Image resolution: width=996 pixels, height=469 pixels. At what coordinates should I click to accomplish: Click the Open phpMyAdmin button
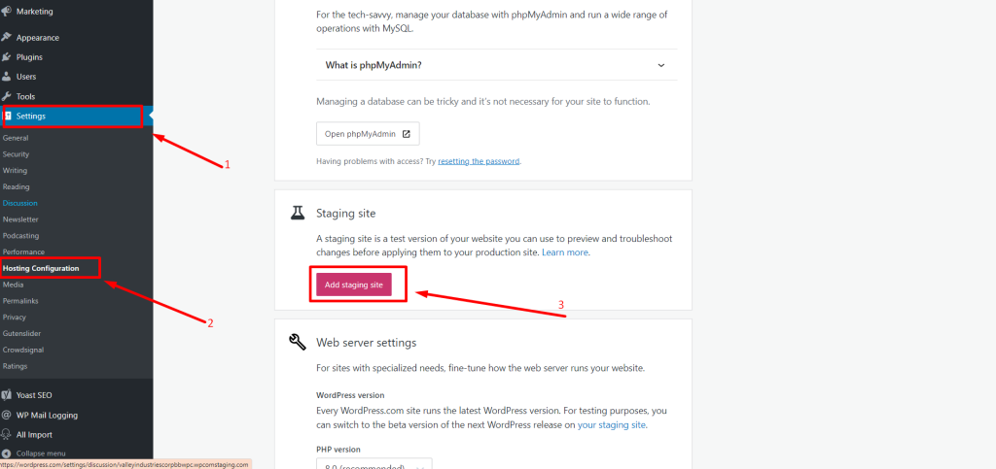click(x=368, y=133)
